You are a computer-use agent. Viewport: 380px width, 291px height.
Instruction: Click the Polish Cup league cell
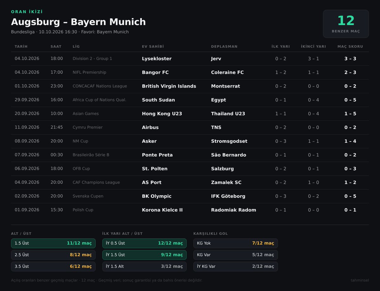click(x=83, y=210)
